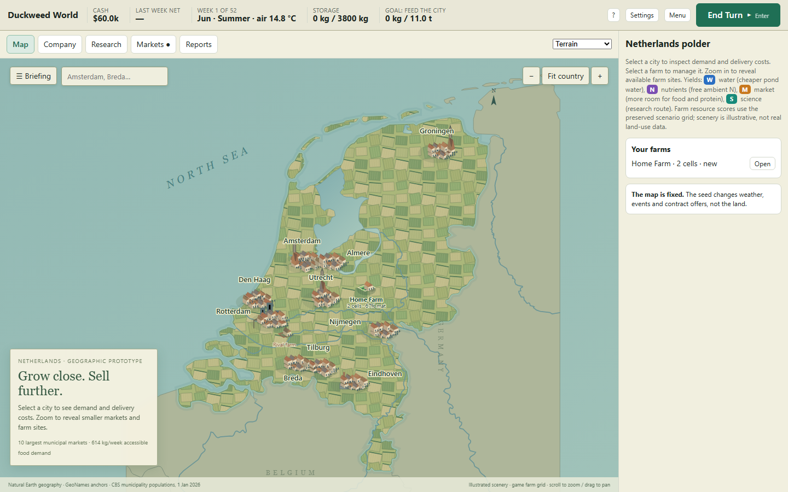Click the End Turn button
Image resolution: width=788 pixels, height=492 pixels.
click(738, 15)
